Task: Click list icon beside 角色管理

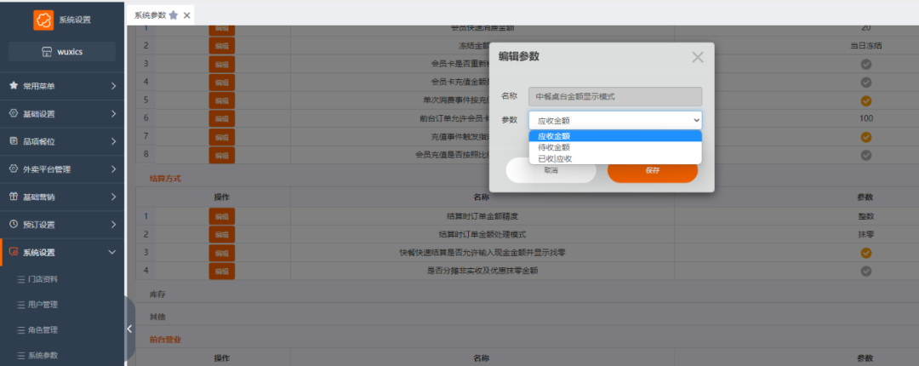Action: (21, 330)
